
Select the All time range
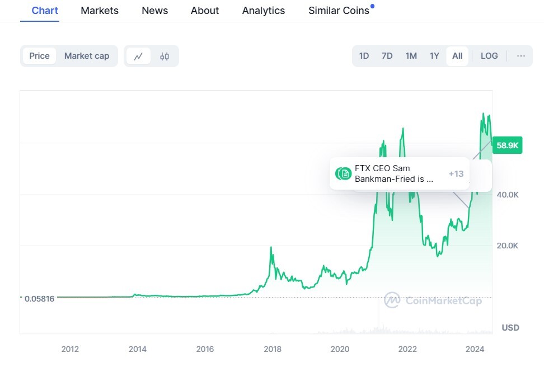coord(457,56)
